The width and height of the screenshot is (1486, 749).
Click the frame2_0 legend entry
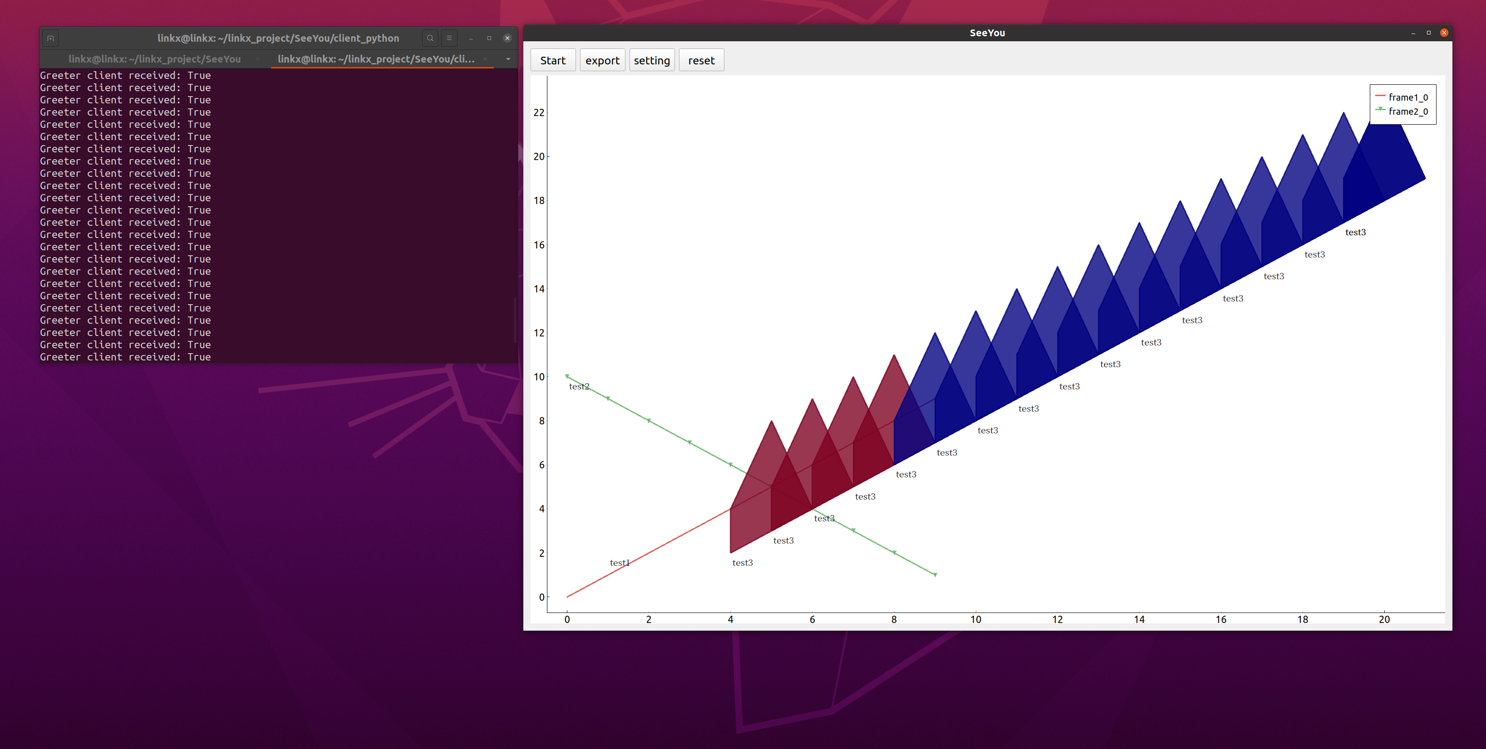point(1402,111)
